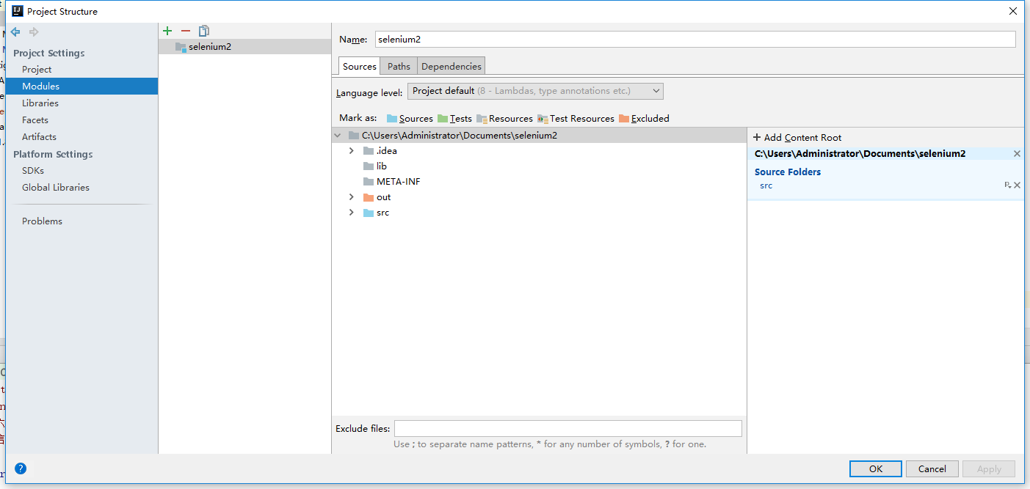This screenshot has width=1030, height=489.
Task: Click the green plus add module icon
Action: (167, 31)
